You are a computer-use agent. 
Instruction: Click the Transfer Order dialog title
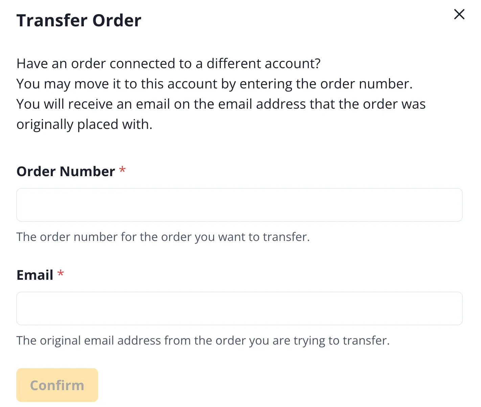(79, 20)
